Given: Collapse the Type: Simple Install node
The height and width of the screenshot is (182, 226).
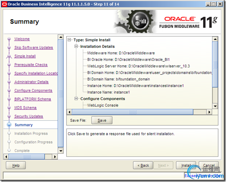Looking at the screenshot, I should point(69,40).
